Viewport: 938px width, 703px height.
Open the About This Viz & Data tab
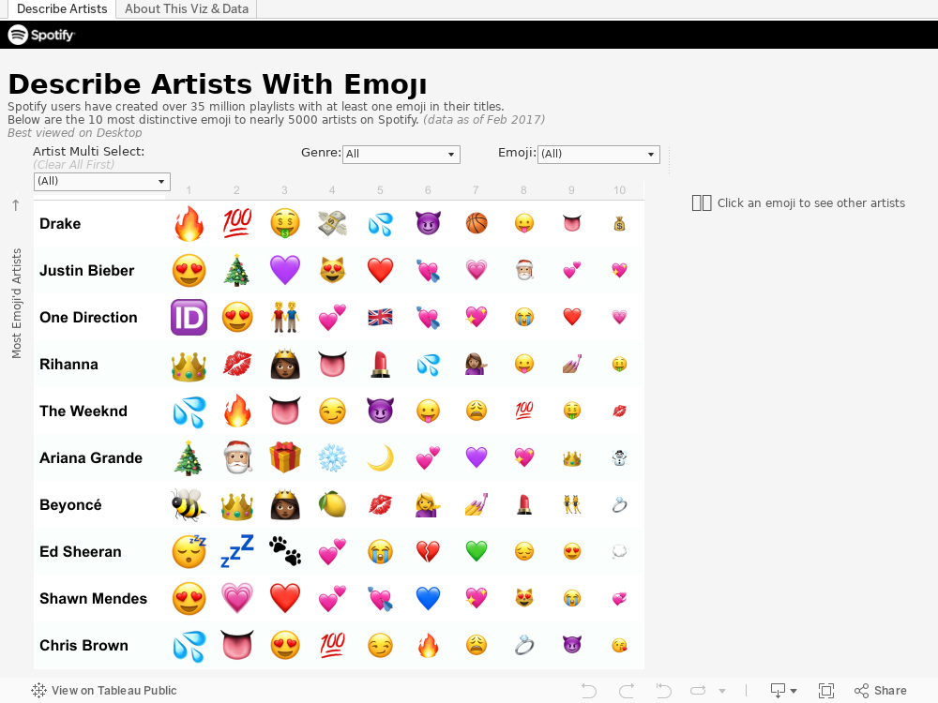tap(187, 9)
